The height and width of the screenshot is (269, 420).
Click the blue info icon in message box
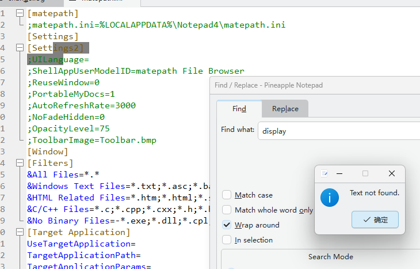tap(330, 198)
